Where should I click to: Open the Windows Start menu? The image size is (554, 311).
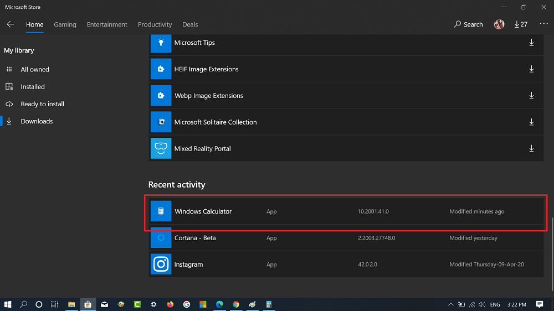(8, 304)
